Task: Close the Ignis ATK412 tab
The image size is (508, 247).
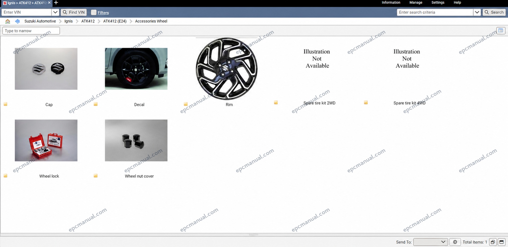Action: click(x=49, y=3)
